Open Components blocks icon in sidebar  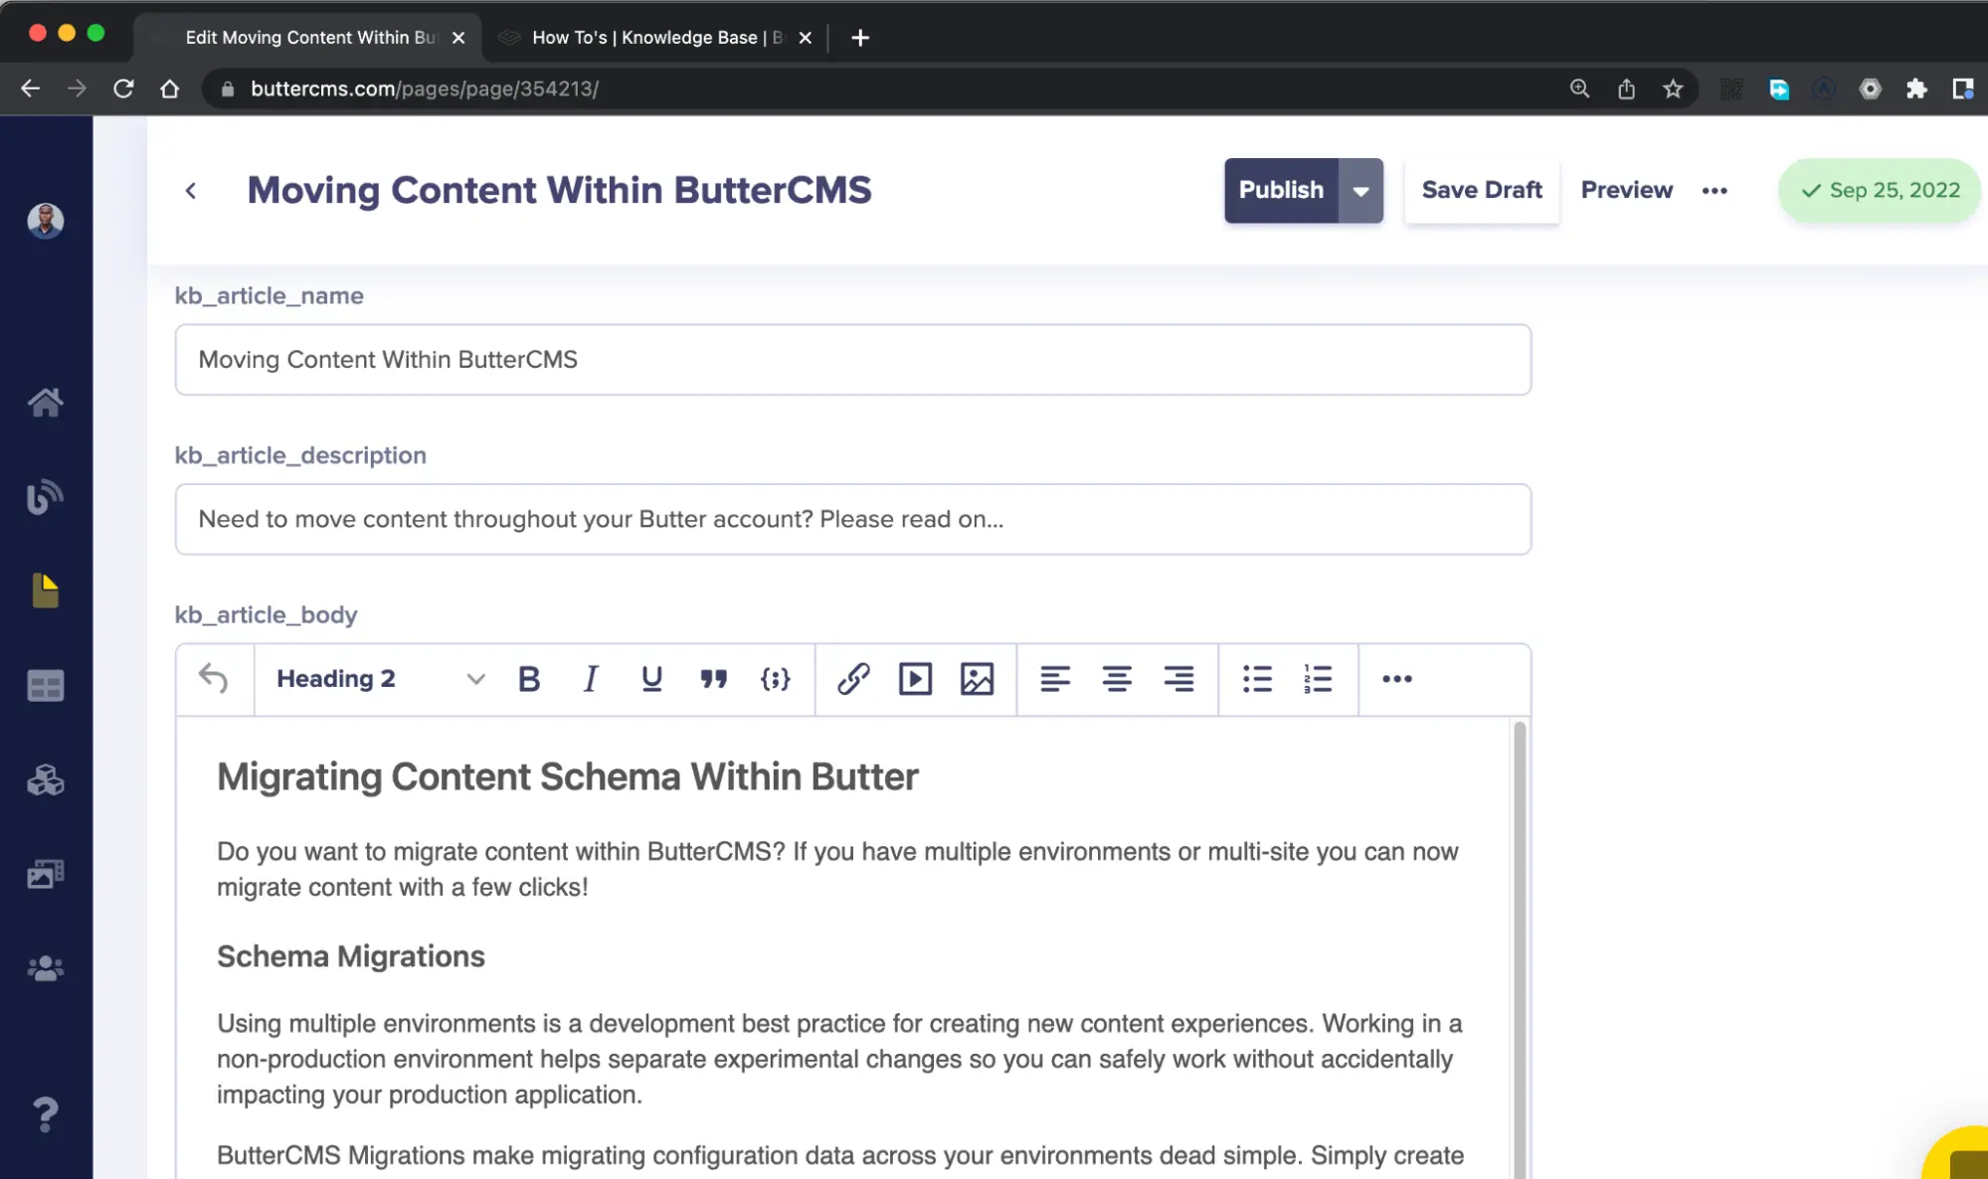[x=45, y=779]
